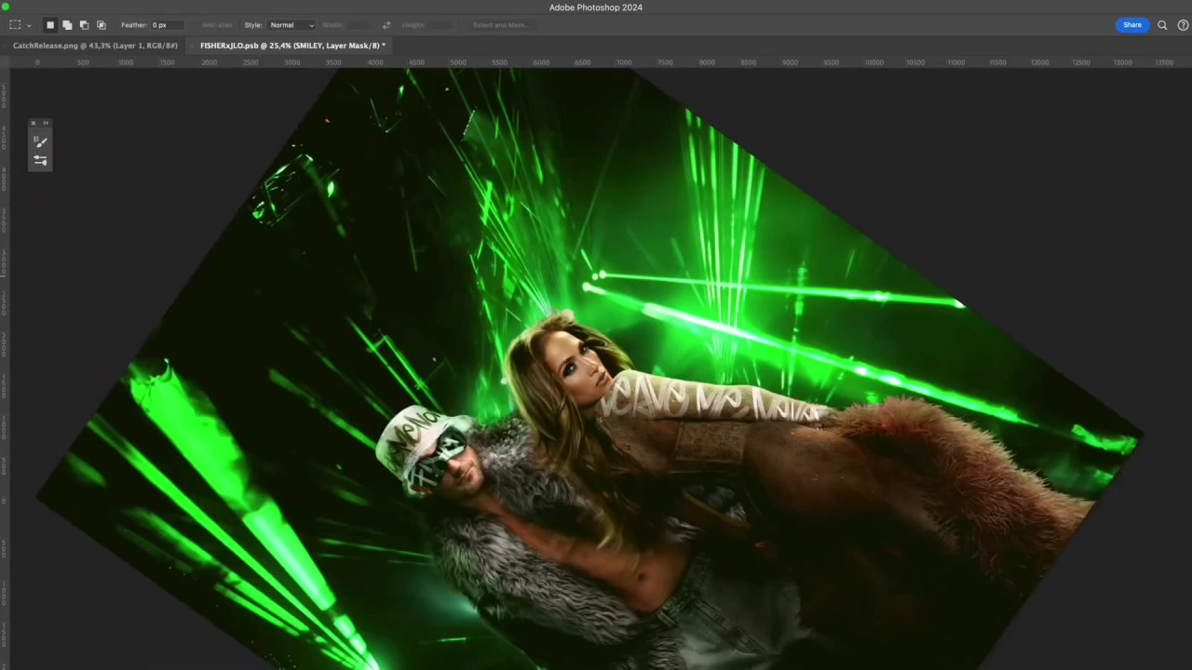Close the FISHERxJLO.psb document tab
The height and width of the screenshot is (670, 1192).
point(192,46)
